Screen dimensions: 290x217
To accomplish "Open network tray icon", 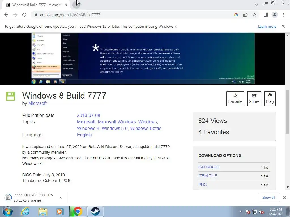I will 255,212.
